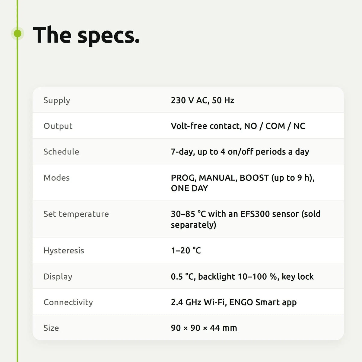Screen dimensions: 362x362
Task: Select the Supply row label
Action: pos(57,100)
